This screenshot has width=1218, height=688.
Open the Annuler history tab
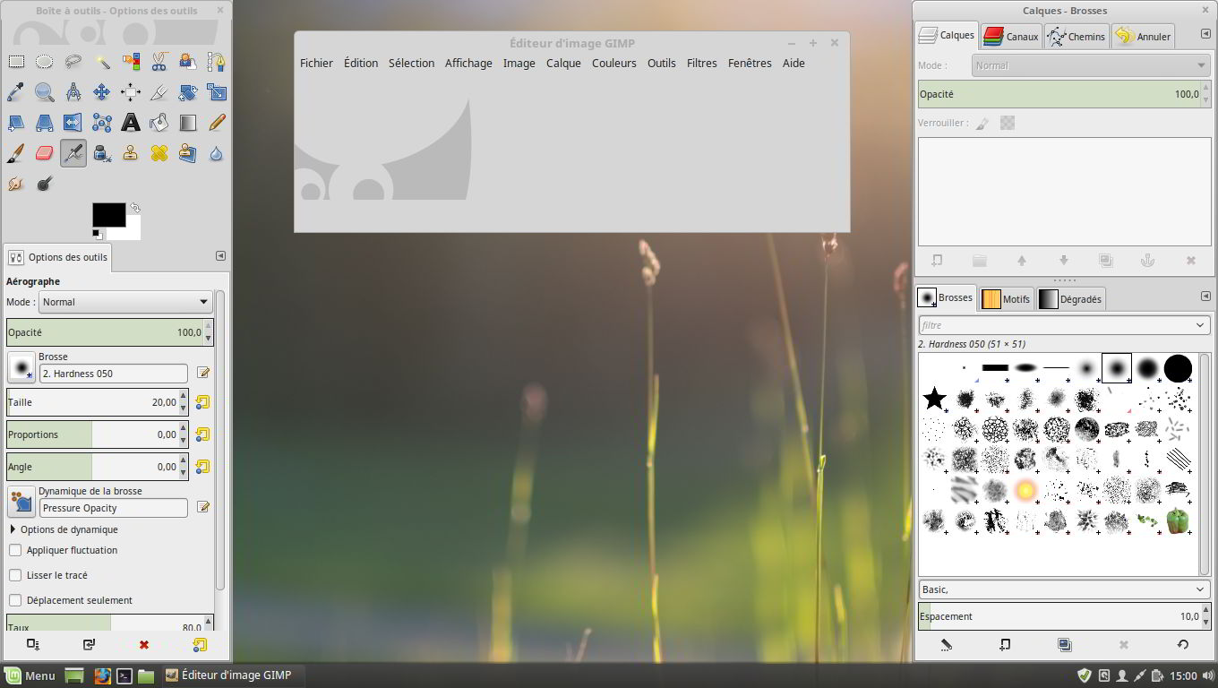tap(1143, 37)
